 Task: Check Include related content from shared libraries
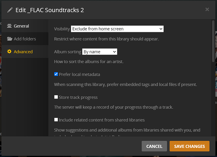(56, 120)
